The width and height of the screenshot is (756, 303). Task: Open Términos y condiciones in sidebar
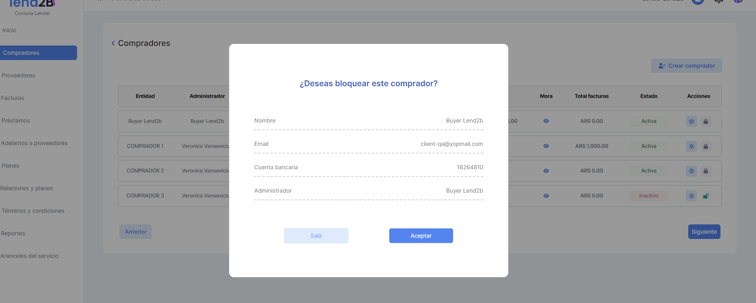coord(33,211)
